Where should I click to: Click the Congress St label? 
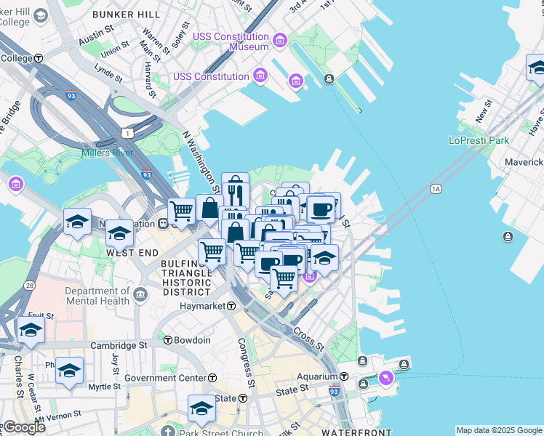coord(247,363)
